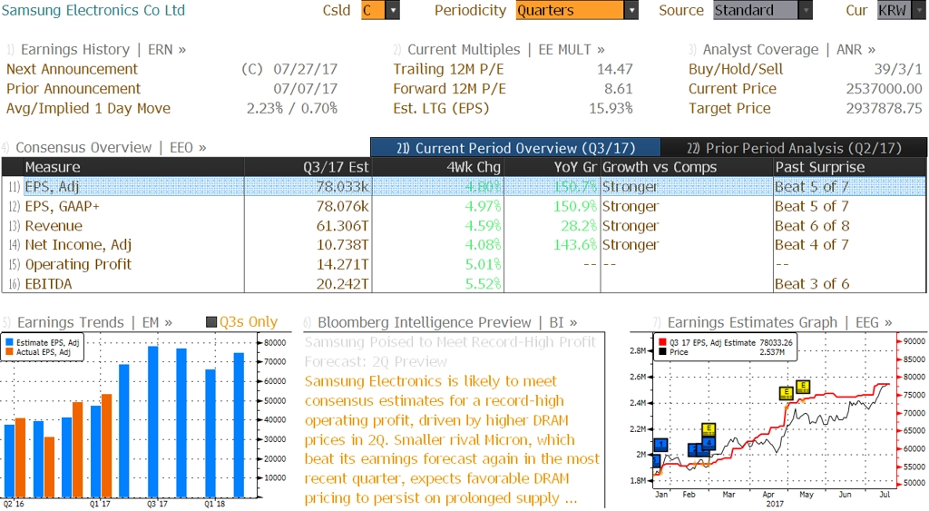The width and height of the screenshot is (929, 511).
Task: Click the blue Estimate EPS, Adj legend swatch
Action: click(x=9, y=343)
